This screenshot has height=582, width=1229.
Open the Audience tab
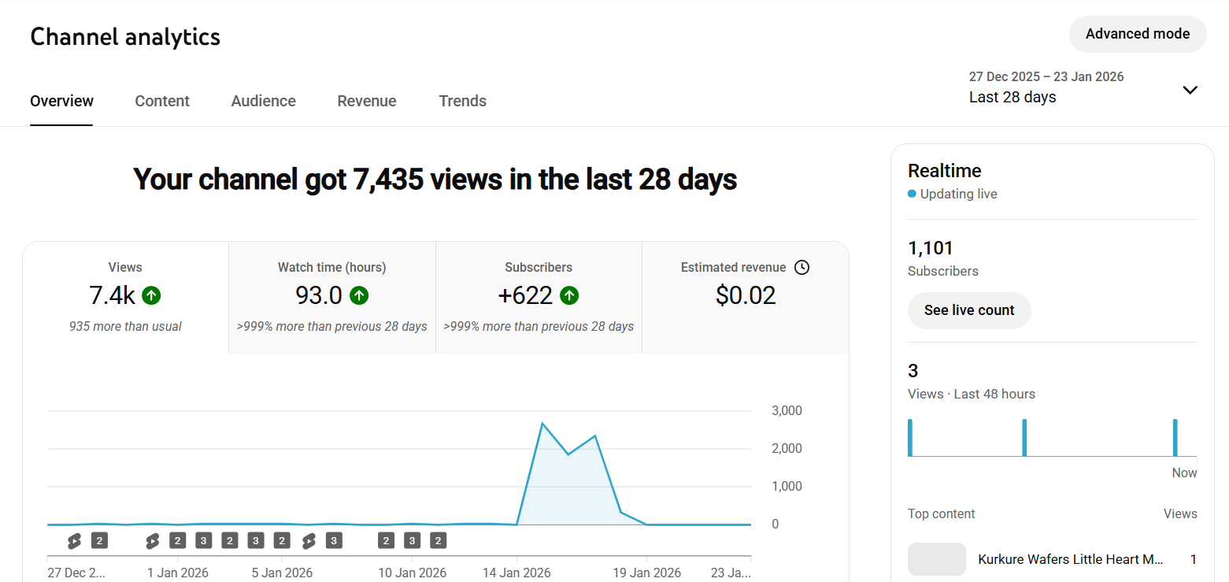click(263, 101)
